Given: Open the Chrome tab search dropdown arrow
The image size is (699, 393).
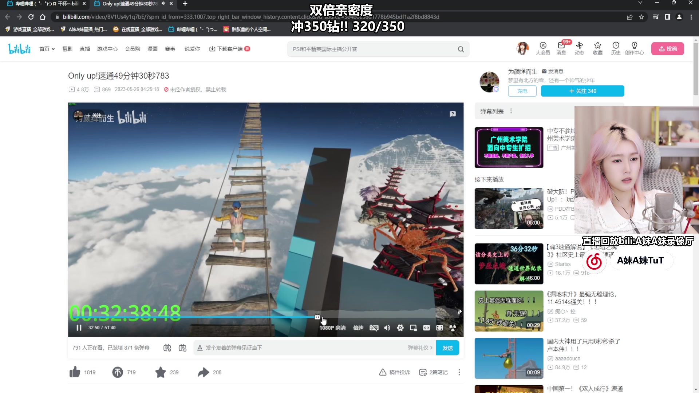Looking at the screenshot, I should pyautogui.click(x=640, y=3).
